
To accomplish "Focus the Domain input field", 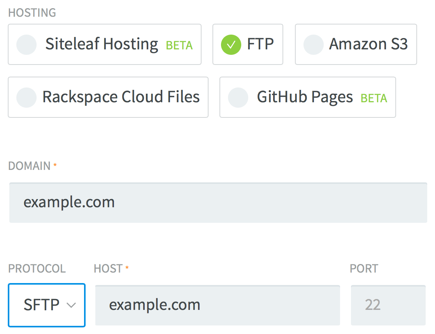I will [x=218, y=203].
